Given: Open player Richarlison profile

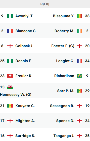Looking at the screenshot, I should [64, 76].
